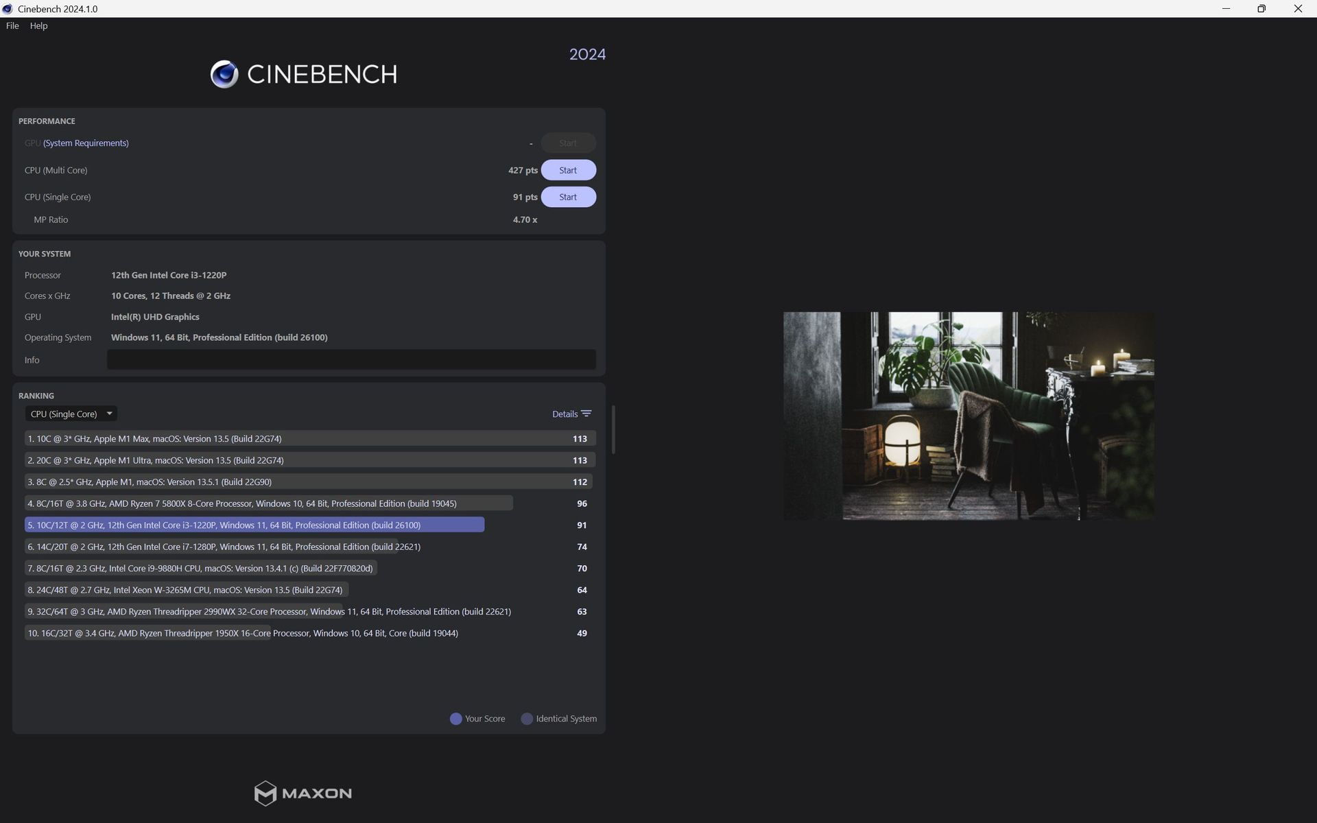Viewport: 1317px width, 823px height.
Task: Click the Cinebench title bar app icon
Action: pos(8,9)
